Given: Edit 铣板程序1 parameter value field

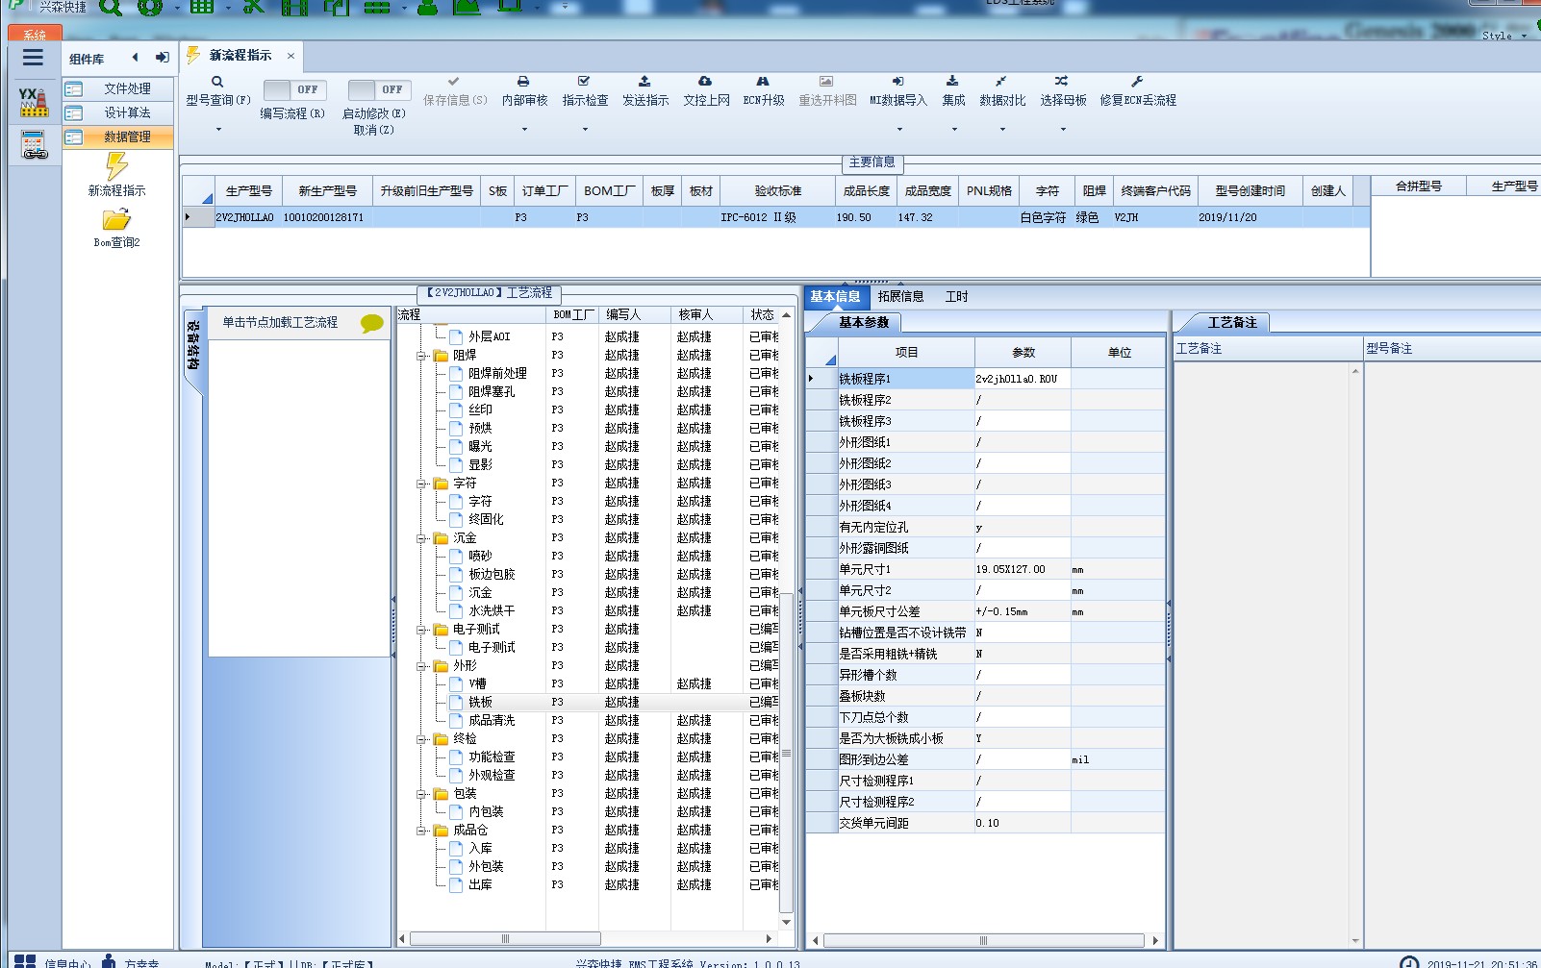Looking at the screenshot, I should 1022,379.
